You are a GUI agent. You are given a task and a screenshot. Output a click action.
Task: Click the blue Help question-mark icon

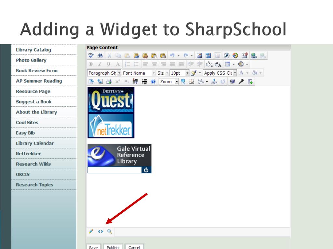click(x=153, y=81)
